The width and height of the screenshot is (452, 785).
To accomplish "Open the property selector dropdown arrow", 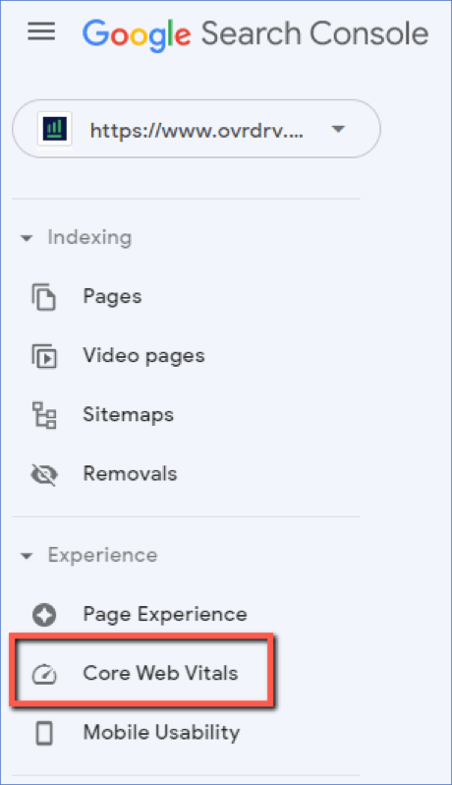I will [338, 129].
